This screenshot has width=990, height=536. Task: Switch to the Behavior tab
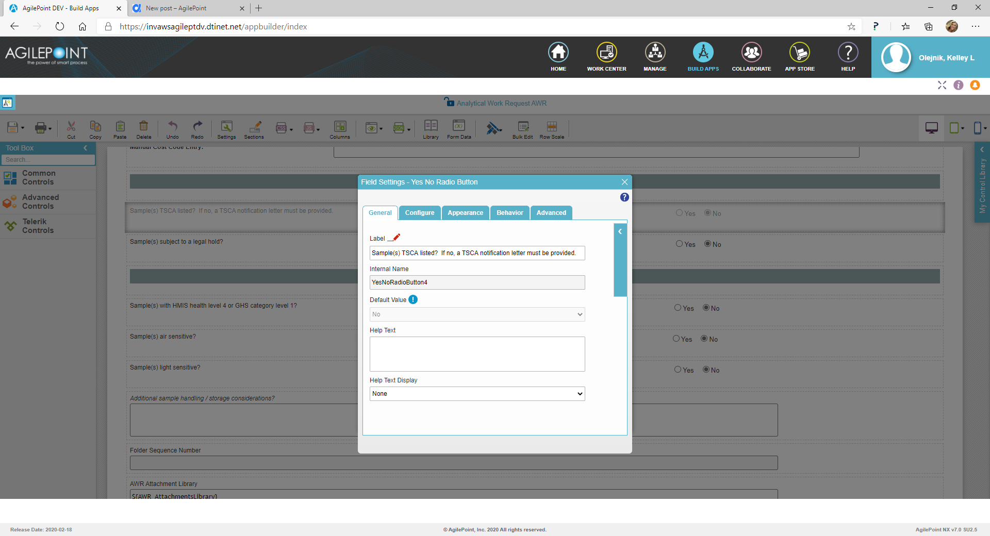509,213
